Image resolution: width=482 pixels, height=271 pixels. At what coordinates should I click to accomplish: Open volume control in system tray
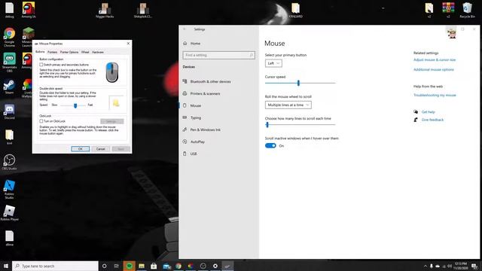click(450, 266)
